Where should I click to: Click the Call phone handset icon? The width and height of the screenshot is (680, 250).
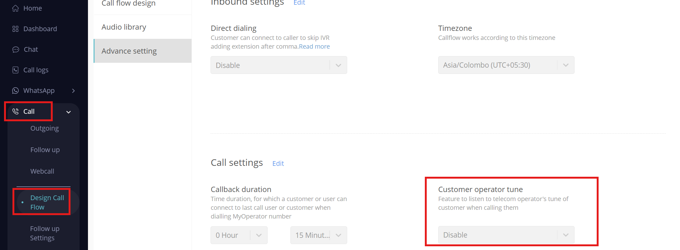point(15,111)
